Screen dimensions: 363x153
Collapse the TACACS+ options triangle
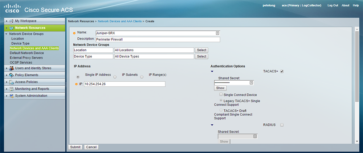212,72
